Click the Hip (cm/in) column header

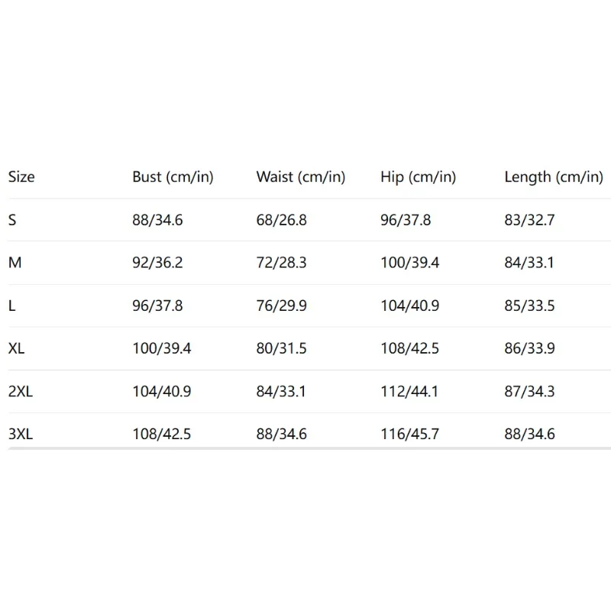418,177
